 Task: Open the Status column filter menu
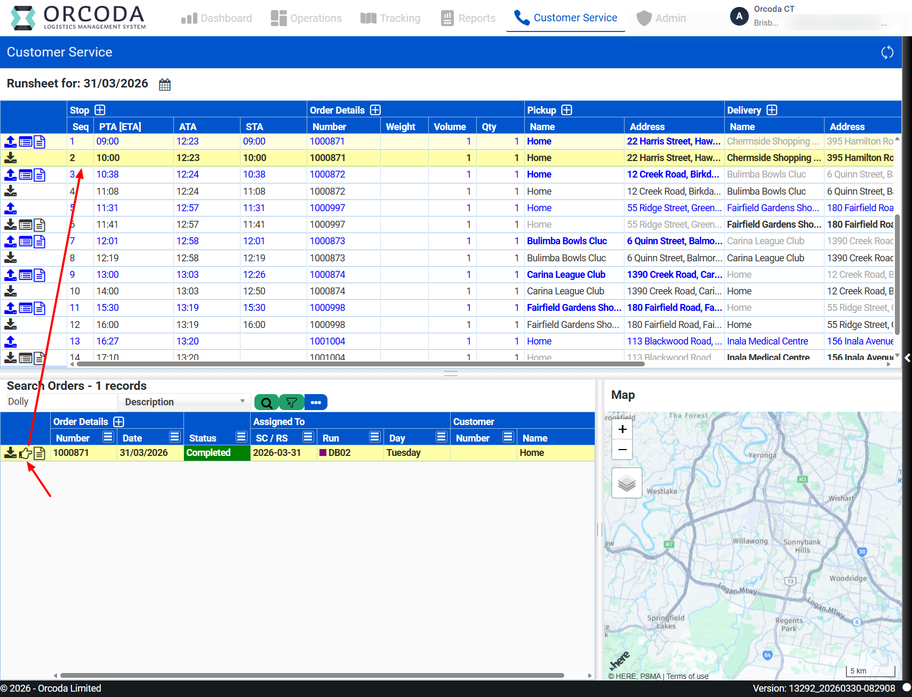241,437
